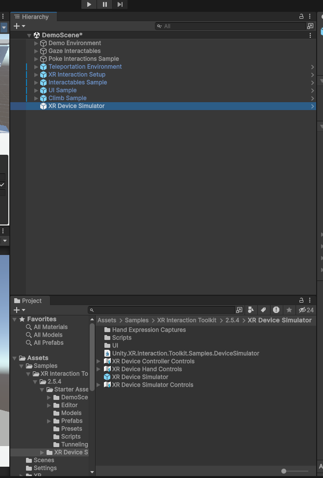The width and height of the screenshot is (323, 478).
Task: Select Teleportation Environment prefab icon
Action: (44, 67)
